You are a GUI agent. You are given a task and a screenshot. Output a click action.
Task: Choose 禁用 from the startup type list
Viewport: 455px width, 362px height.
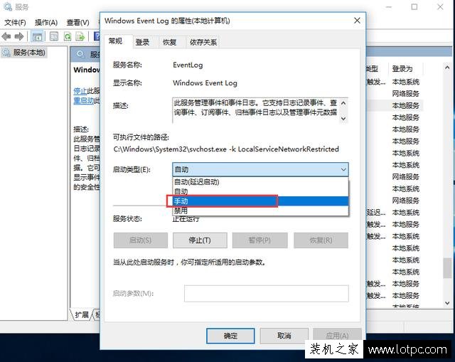pos(260,211)
